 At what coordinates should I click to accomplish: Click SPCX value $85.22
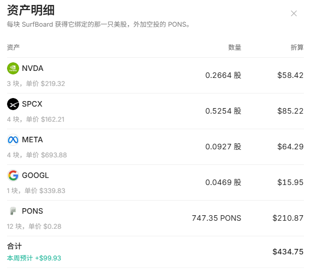[x=290, y=111]
